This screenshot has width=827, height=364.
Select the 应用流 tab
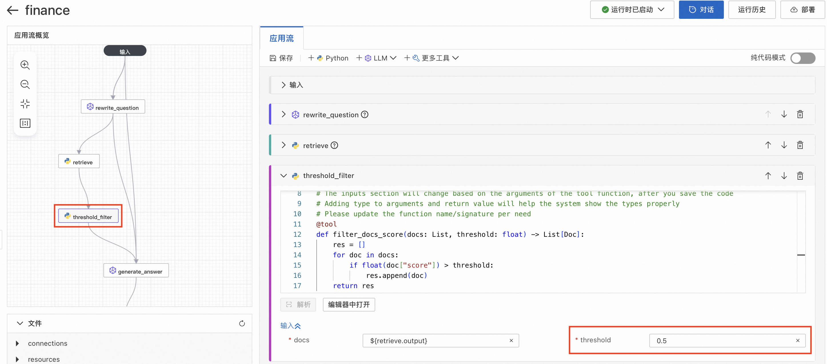281,39
